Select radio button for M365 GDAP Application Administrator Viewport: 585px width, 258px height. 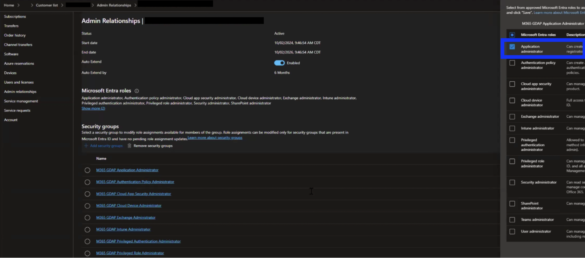pos(87,170)
